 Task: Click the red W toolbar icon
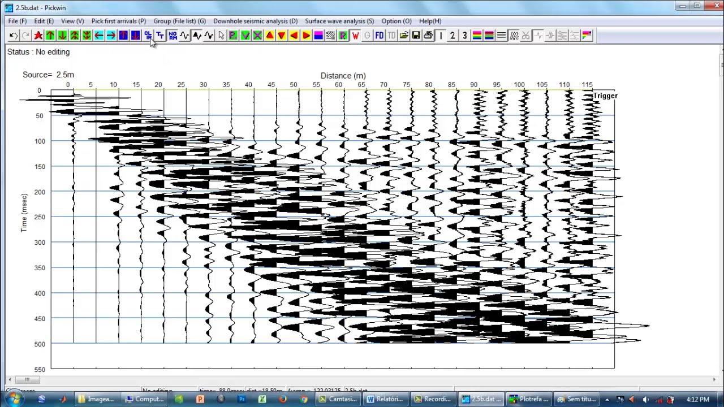(355, 36)
